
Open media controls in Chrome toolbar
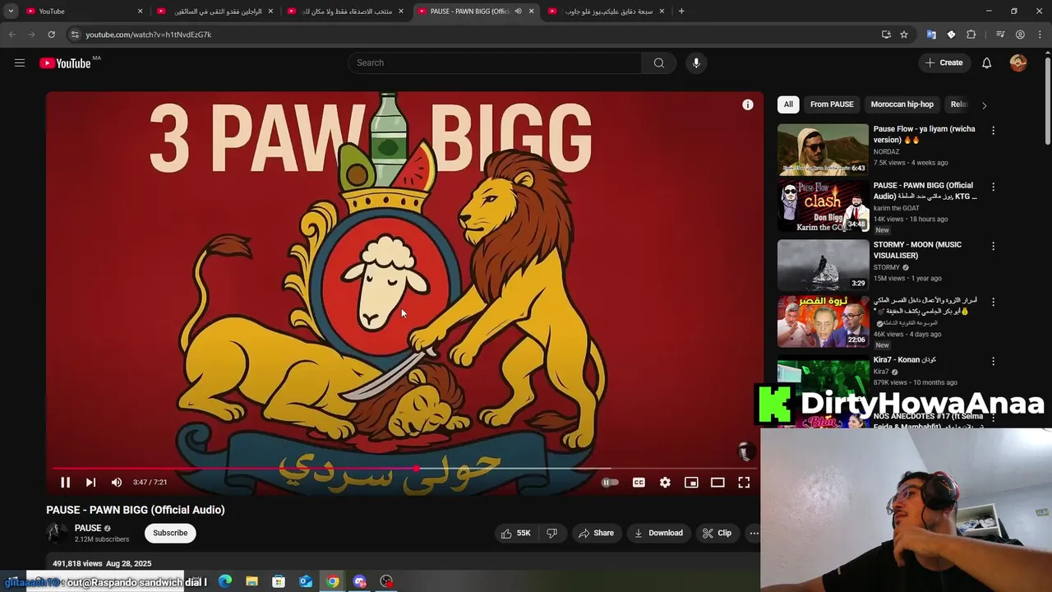[x=1000, y=35]
